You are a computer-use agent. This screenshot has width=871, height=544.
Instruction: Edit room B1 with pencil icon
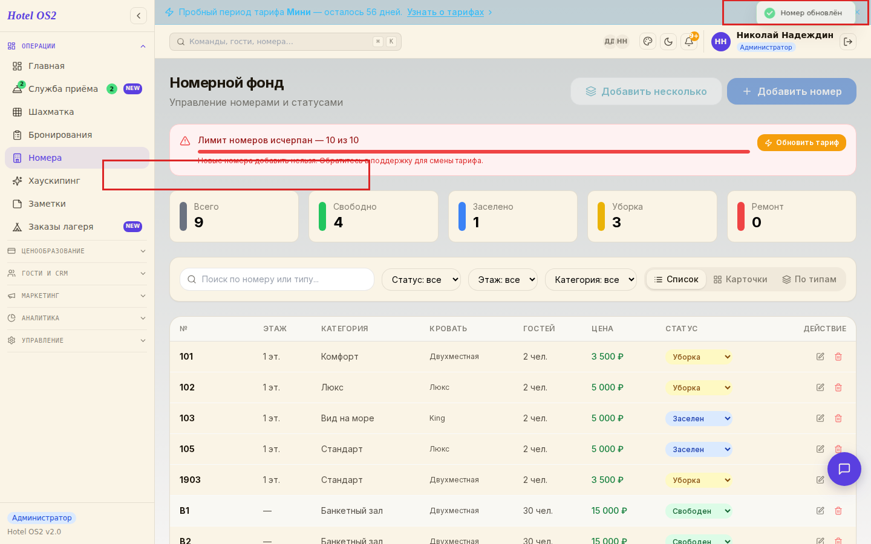tap(820, 511)
